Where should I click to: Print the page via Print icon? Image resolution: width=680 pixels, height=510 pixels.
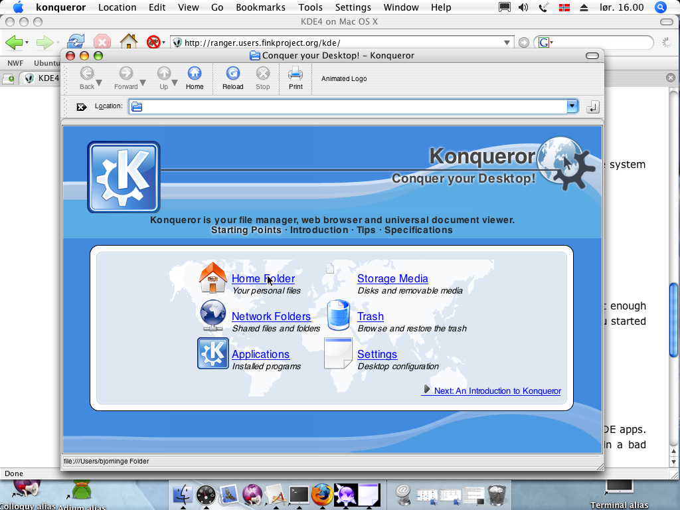click(x=296, y=78)
